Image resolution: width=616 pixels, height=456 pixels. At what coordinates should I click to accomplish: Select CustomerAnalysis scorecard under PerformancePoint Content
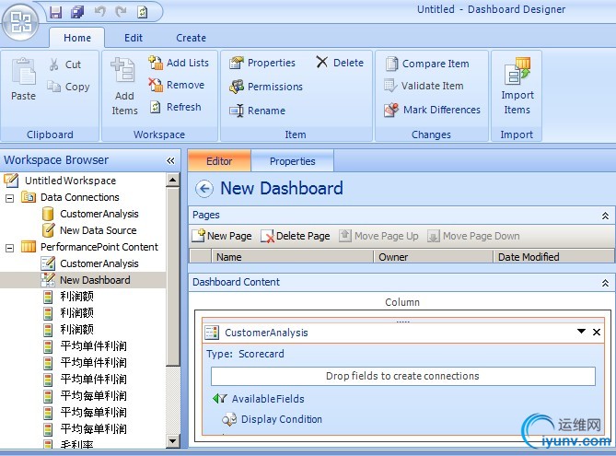pos(99,263)
